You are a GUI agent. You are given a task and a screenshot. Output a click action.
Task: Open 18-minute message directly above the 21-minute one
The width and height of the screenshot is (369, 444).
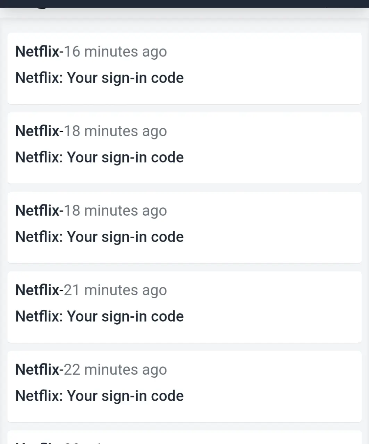184,228
